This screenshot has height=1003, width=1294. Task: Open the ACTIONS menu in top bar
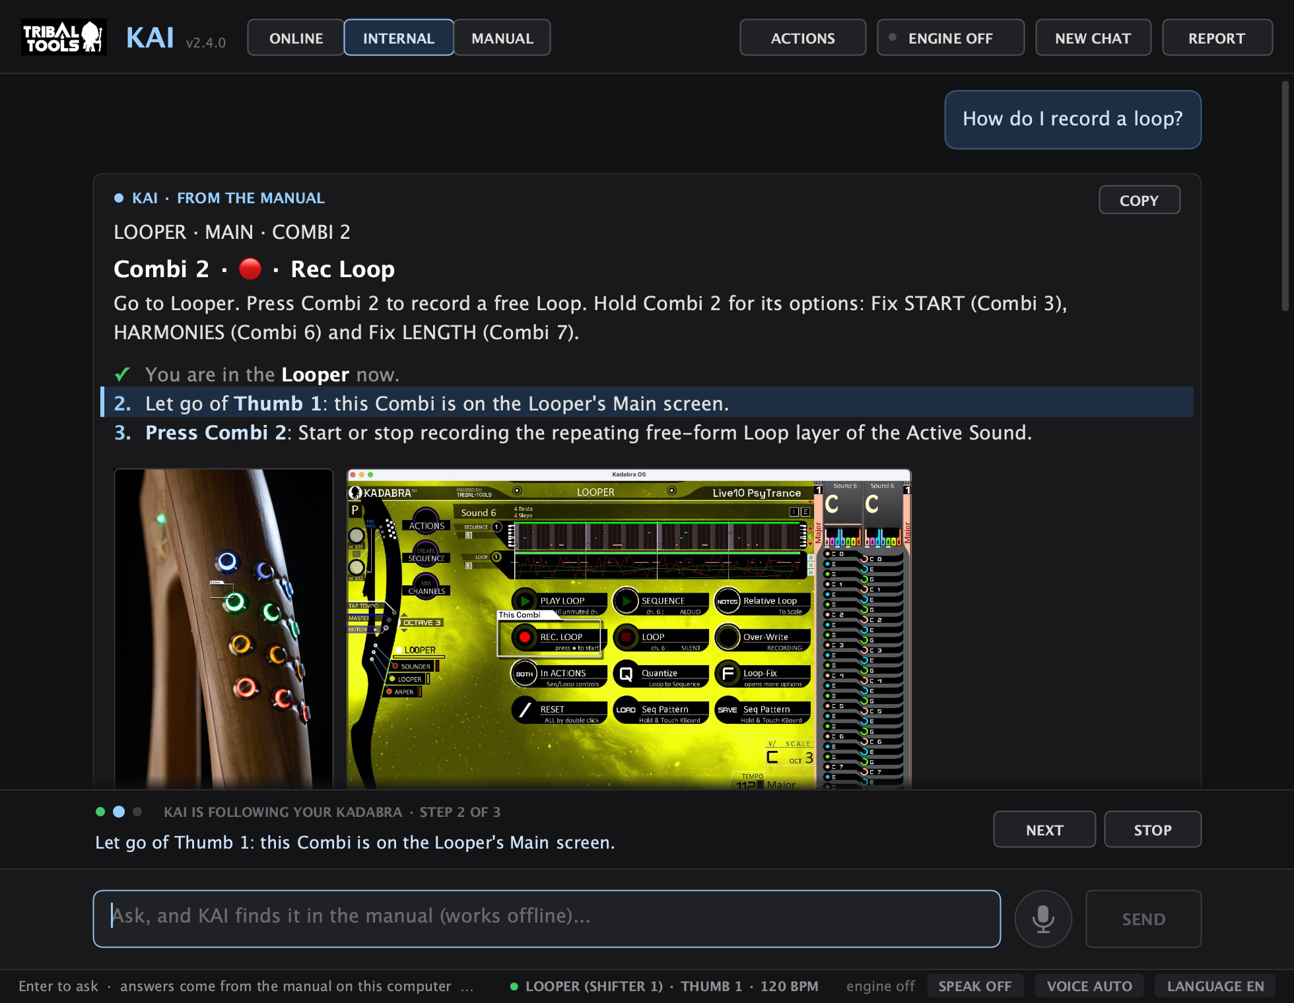coord(803,38)
